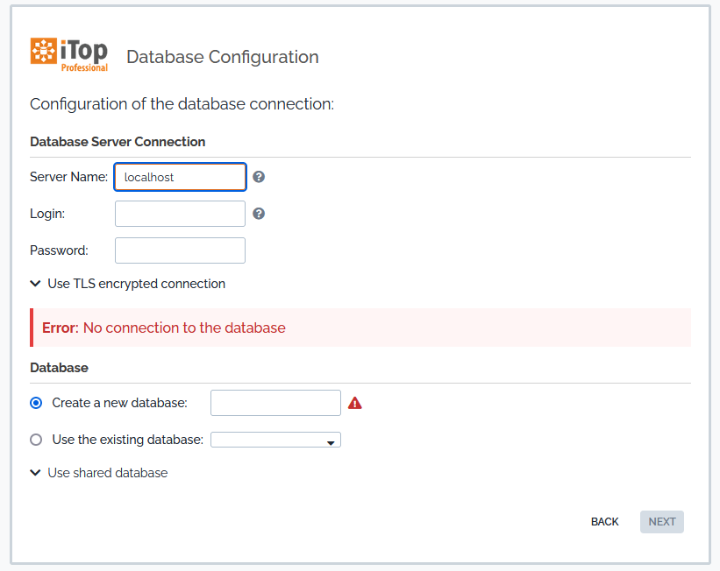Image resolution: width=720 pixels, height=571 pixels.
Task: Focus the Server Name field containing localhost
Action: 180,177
